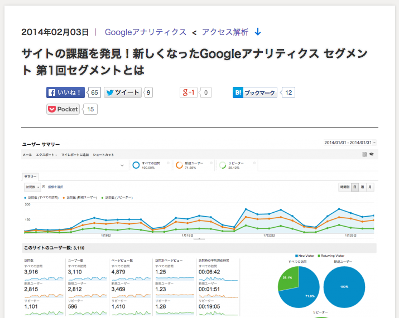The height and width of the screenshot is (318, 399).
Task: Click the New Visitor legend swatch
Action: [x=296, y=256]
